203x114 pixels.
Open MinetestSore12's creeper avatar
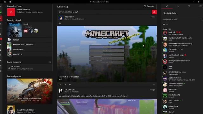(x=165, y=96)
